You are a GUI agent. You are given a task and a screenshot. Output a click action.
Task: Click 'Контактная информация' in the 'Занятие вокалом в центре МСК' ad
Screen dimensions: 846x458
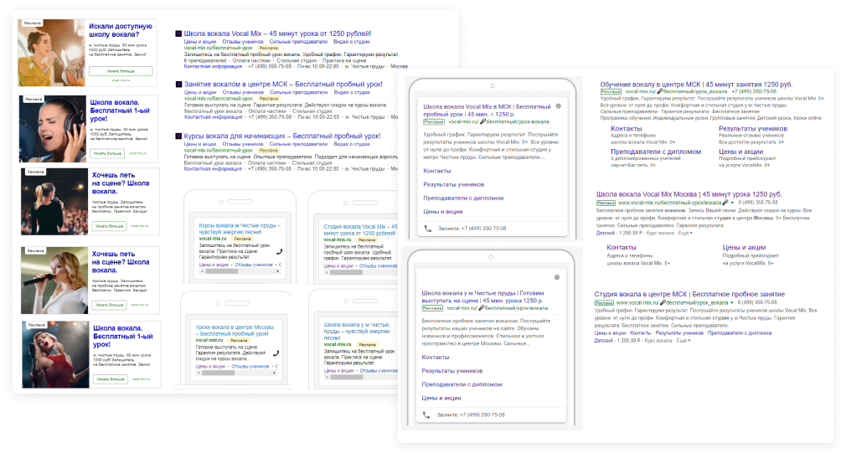click(213, 117)
